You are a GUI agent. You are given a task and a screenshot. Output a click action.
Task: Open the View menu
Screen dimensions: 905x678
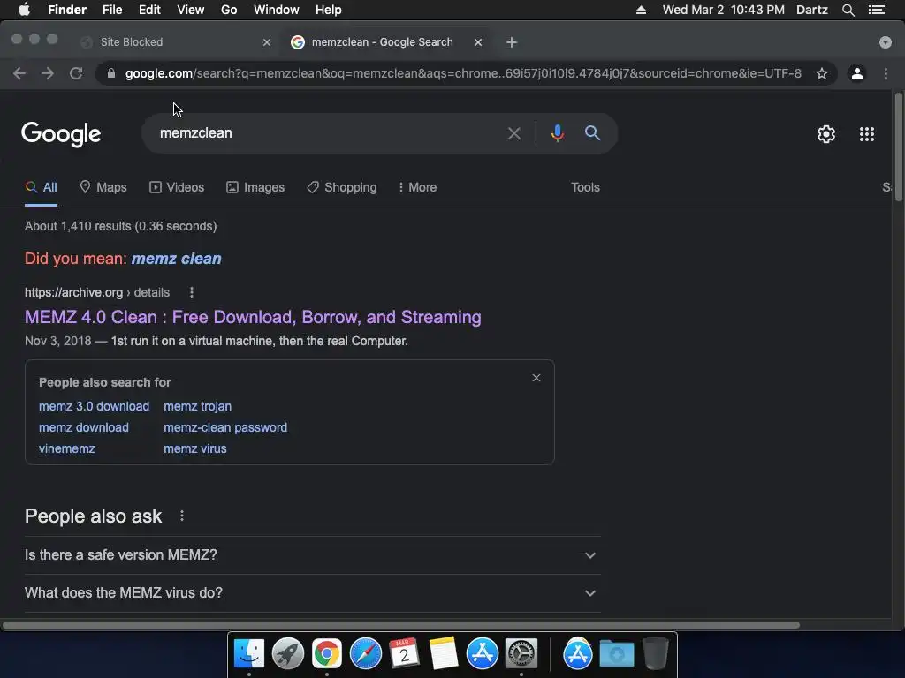(191, 10)
